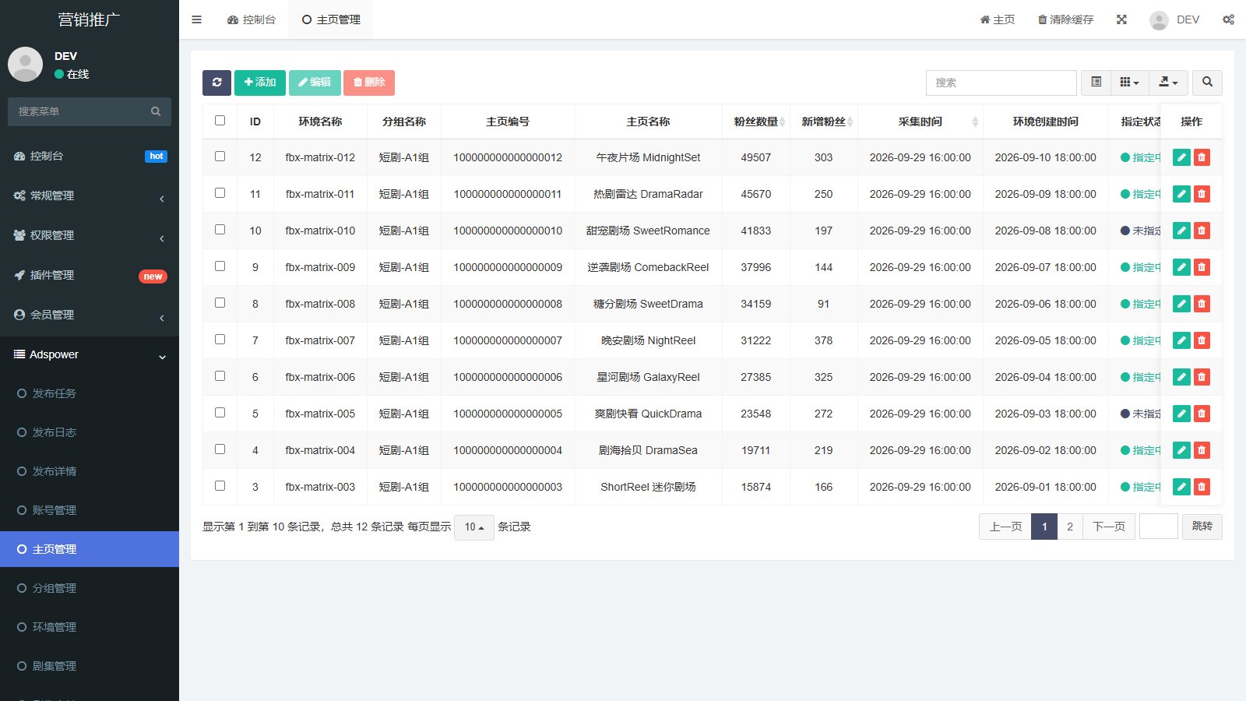Click the 搜索 input field above table
1246x701 pixels.
[1001, 83]
